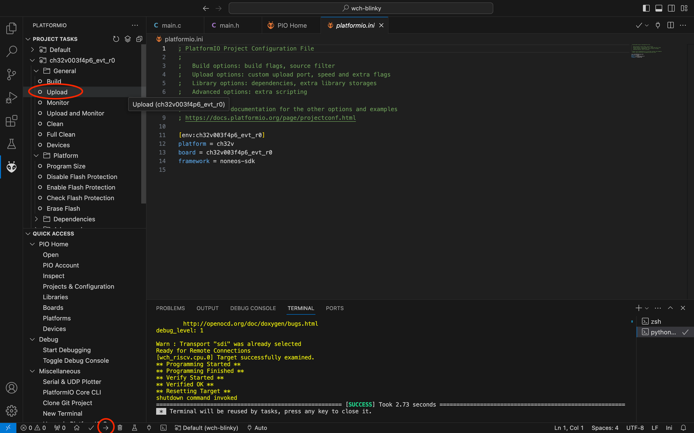694x433 pixels.
Task: Toggle the bottom panel layout button
Action: tap(659, 8)
